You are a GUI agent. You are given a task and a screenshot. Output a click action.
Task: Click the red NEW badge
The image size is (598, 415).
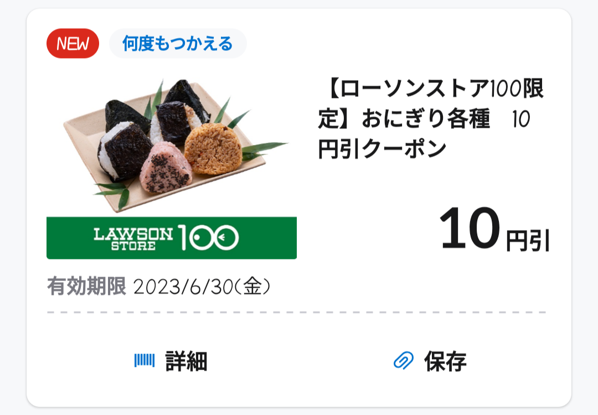[x=73, y=44]
